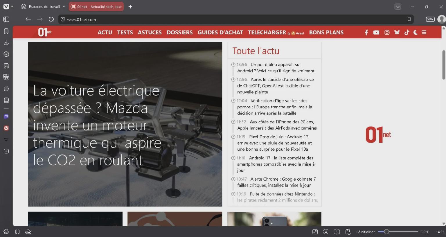Screen dimensions: 446x237
Task: Open the Vivaldi web panel
Action: coord(6,128)
